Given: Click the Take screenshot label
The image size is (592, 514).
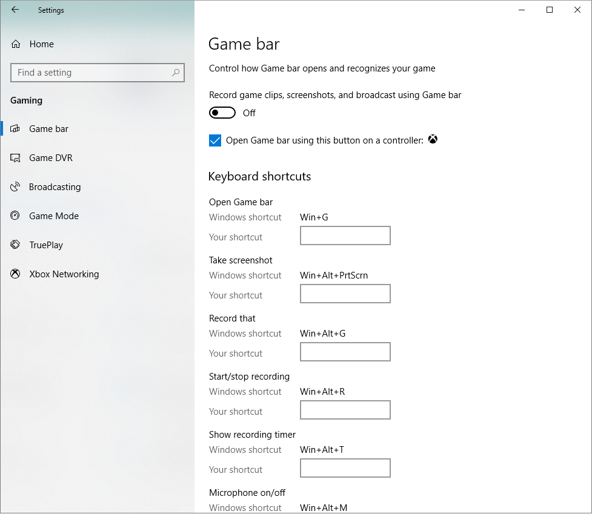Looking at the screenshot, I should pos(241,260).
